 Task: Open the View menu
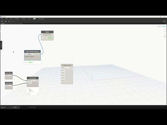pos(11,19)
